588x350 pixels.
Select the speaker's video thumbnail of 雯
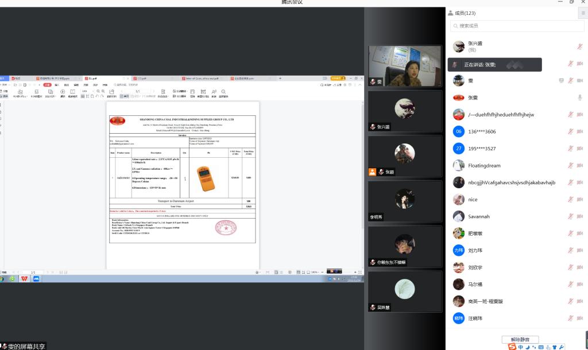pyautogui.click(x=405, y=66)
